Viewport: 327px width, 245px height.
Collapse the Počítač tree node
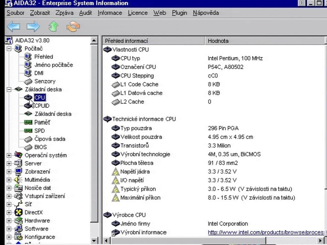(9, 49)
